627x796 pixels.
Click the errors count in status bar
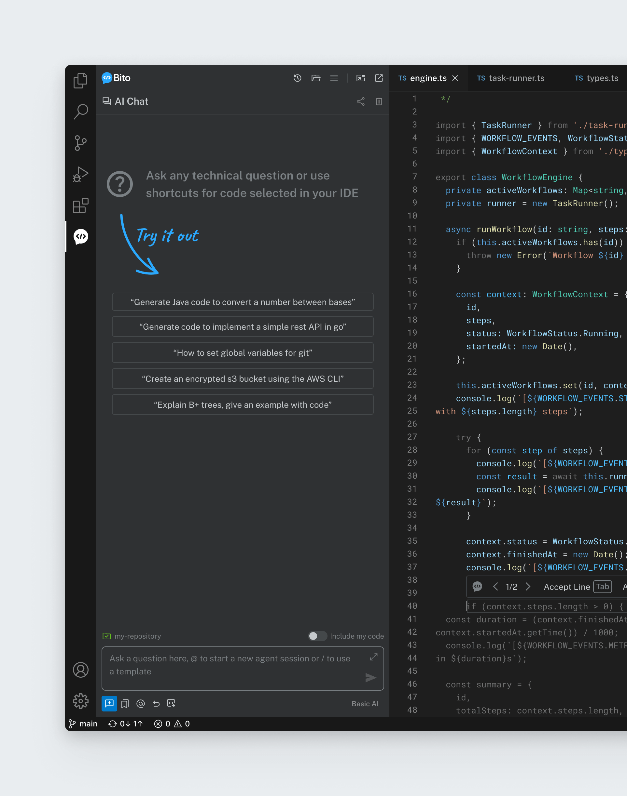(x=162, y=724)
